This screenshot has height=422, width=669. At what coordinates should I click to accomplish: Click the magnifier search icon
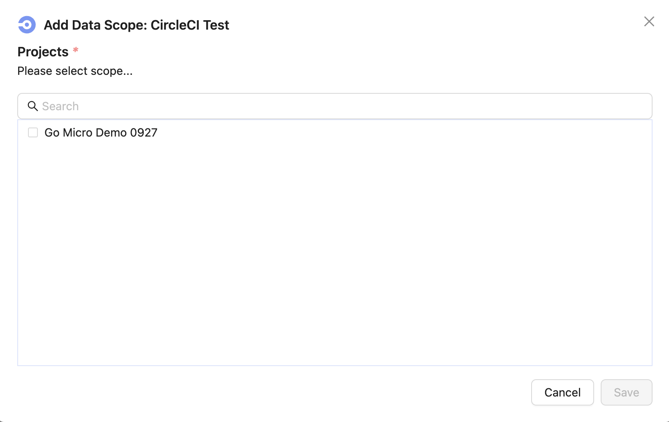33,106
